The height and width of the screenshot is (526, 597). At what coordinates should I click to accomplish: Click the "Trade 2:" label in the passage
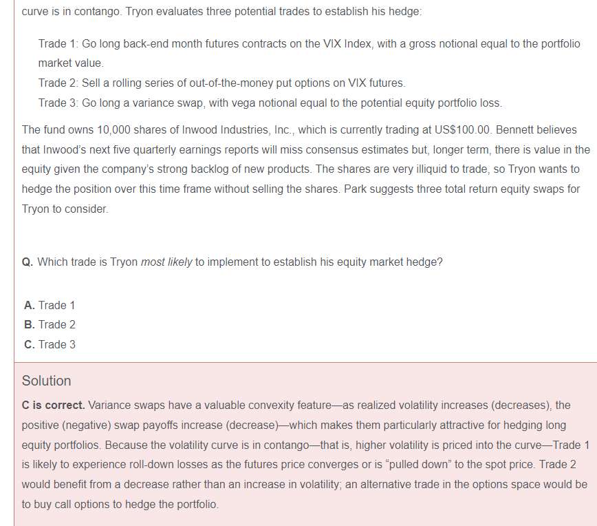tap(58, 83)
